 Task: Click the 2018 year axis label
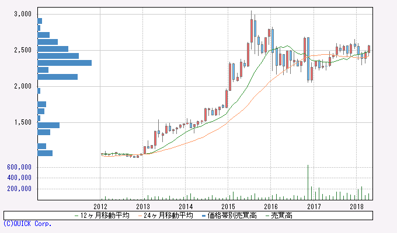pyautogui.click(x=357, y=206)
